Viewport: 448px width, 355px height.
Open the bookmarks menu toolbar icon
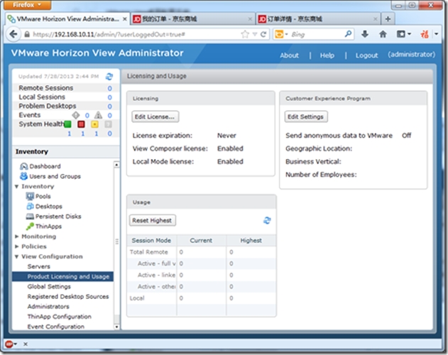point(401,34)
